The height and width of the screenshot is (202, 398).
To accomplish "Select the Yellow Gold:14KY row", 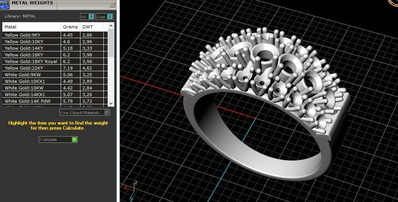I will 55,48.
